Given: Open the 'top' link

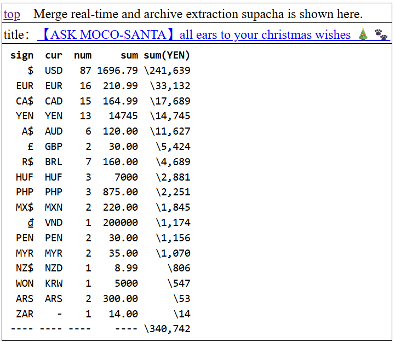Looking at the screenshot, I should [12, 14].
